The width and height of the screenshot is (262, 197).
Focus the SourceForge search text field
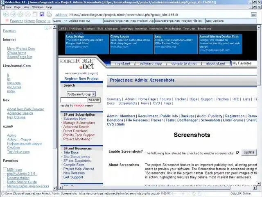(74, 100)
